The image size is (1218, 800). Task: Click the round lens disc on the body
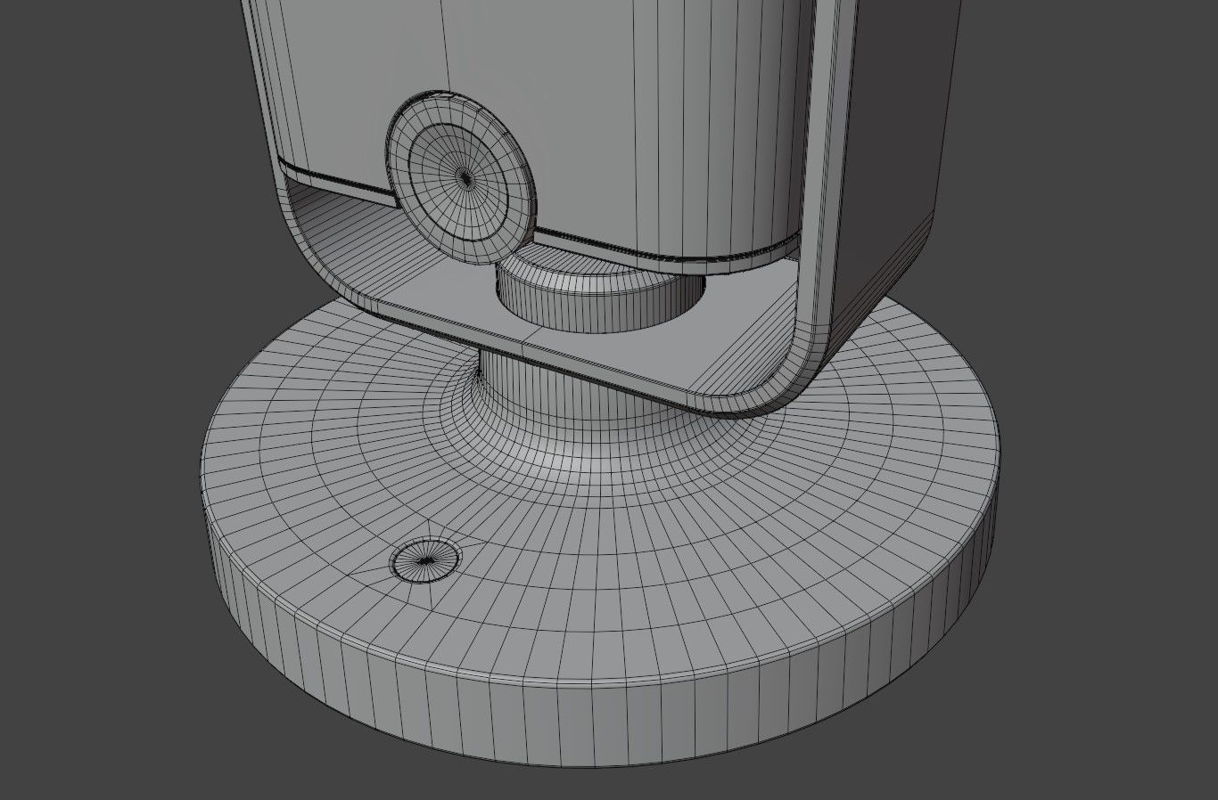pyautogui.click(x=463, y=178)
